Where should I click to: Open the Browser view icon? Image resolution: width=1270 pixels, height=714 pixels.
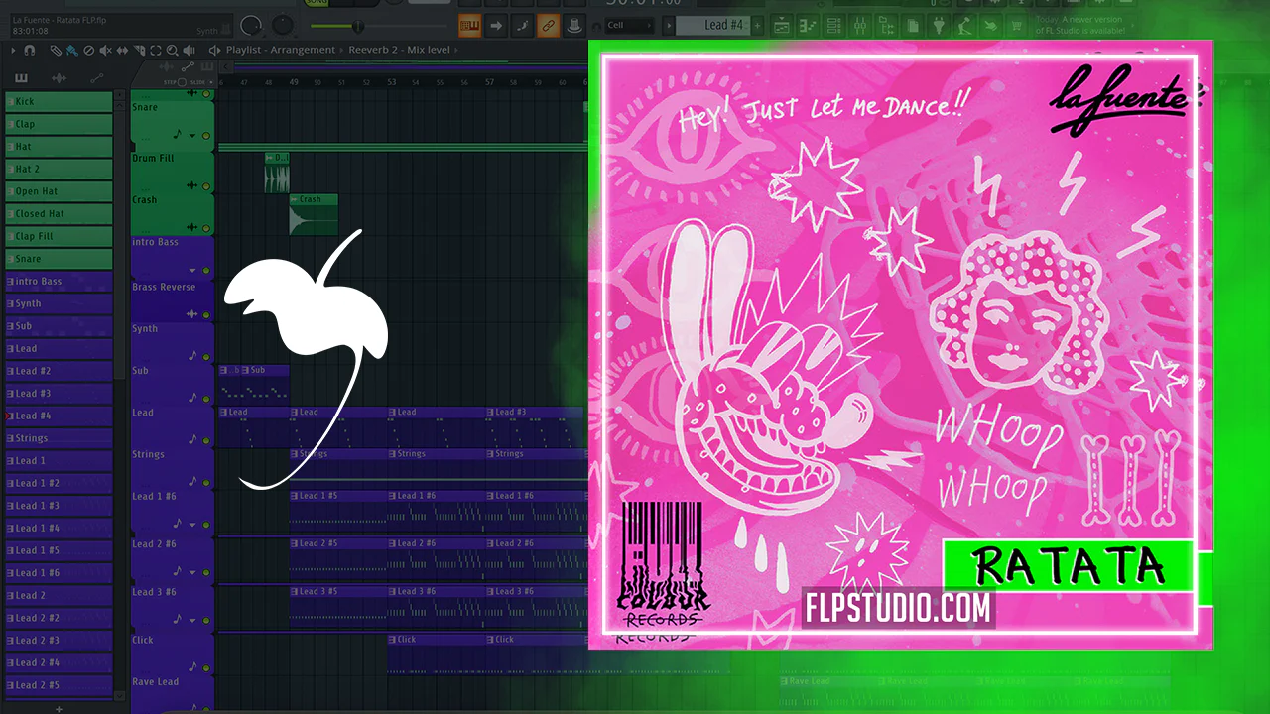coord(886,25)
